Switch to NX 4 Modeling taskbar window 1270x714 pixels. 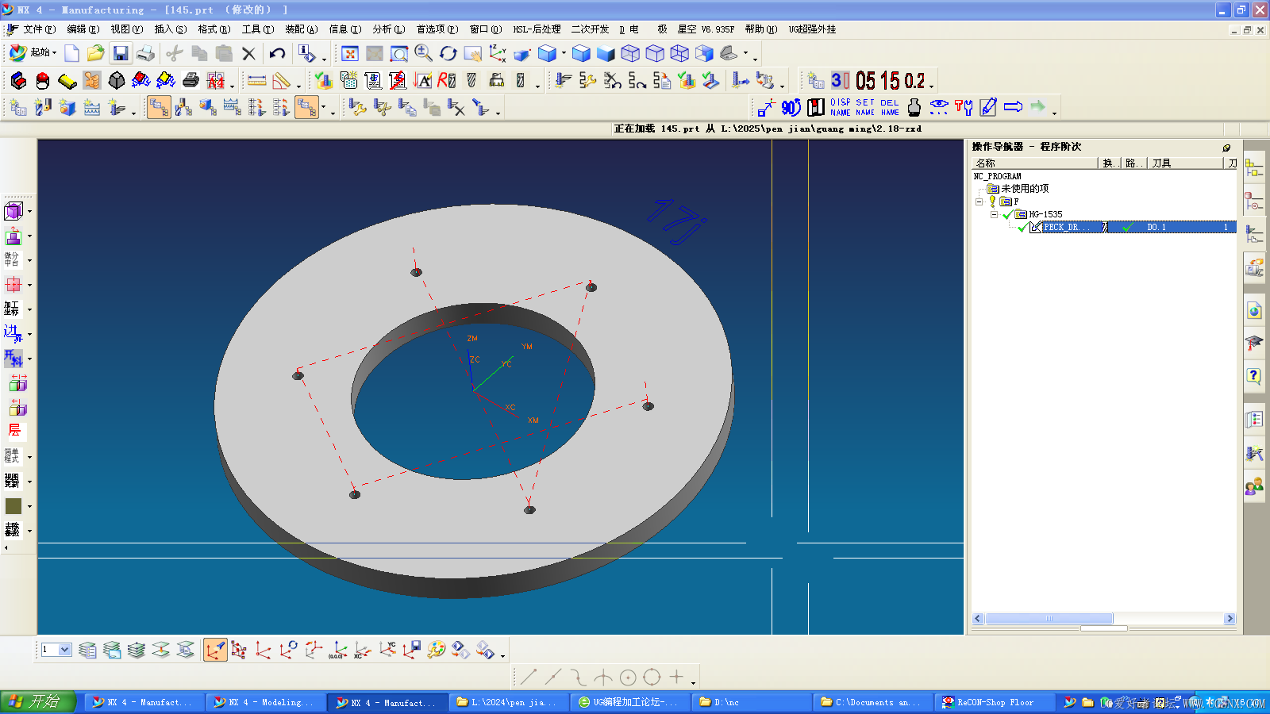click(x=266, y=702)
